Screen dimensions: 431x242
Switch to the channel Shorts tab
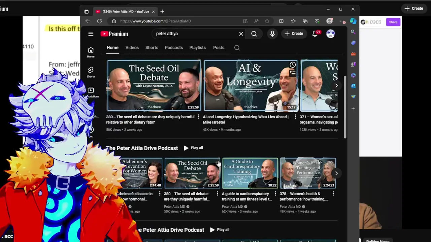[152, 48]
